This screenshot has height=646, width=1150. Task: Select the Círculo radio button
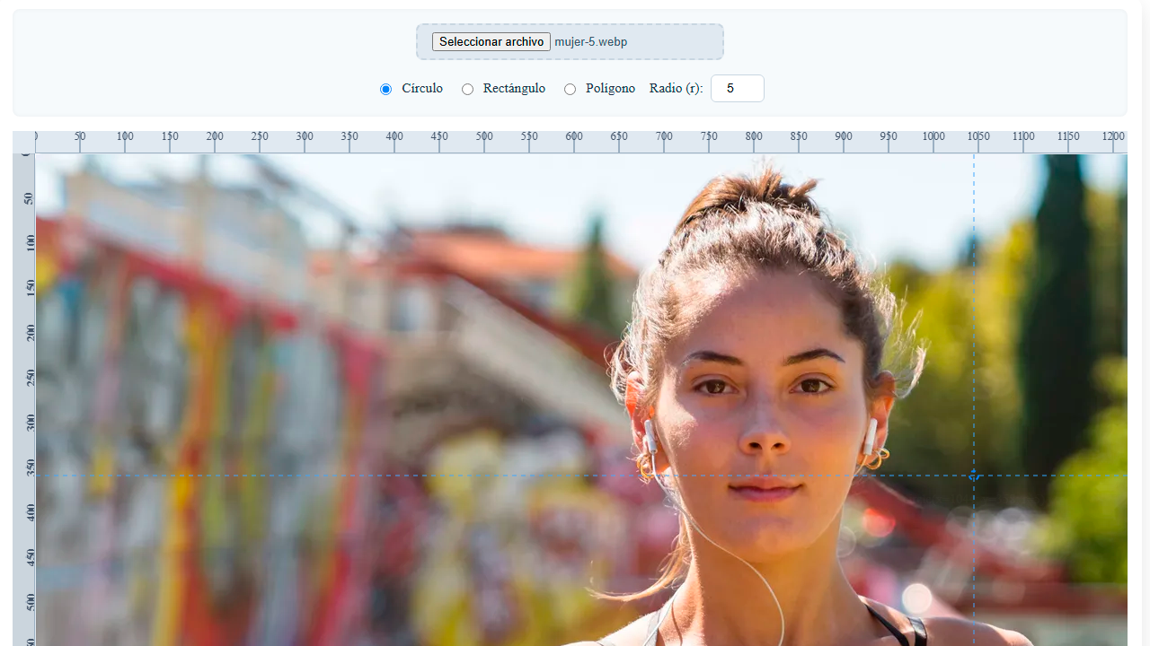386,89
